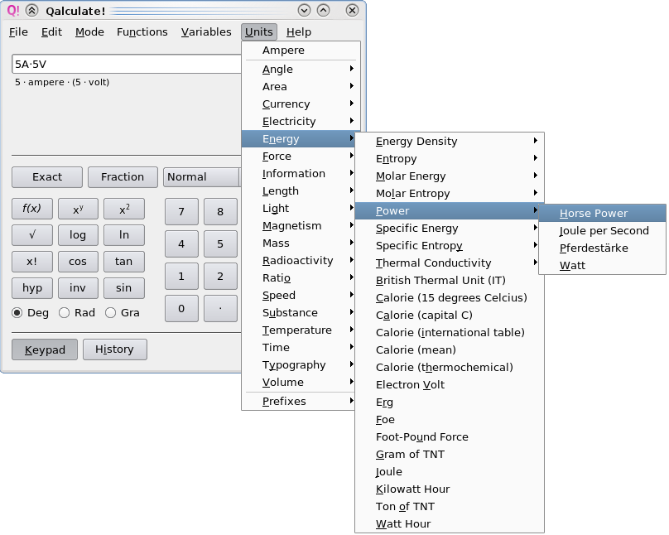Screen dimensions: 669x535
Task: Click the expression input field containing 5A·5V
Action: (x=128, y=65)
